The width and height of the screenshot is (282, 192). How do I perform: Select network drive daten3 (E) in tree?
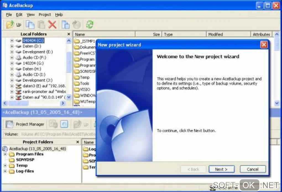[44, 86]
